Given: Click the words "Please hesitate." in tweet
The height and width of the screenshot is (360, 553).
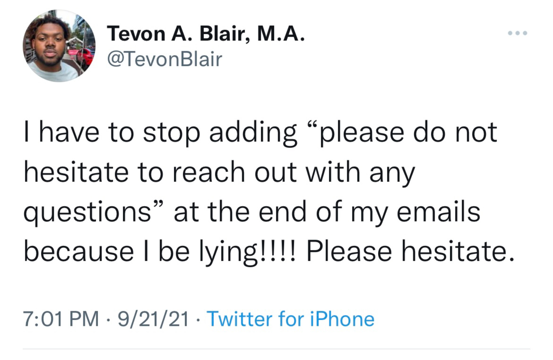Looking at the screenshot, I should (x=410, y=251).
